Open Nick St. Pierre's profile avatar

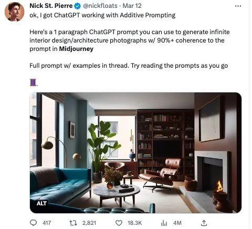[15, 12]
